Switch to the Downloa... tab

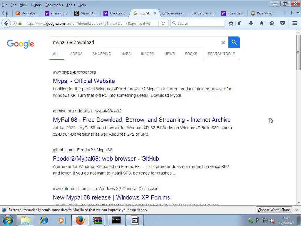[x=27, y=13]
